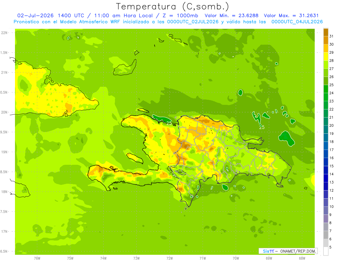Click the colorbar label '29'
Image resolution: width=339 pixels, height=262 pixels.
coord(332,53)
